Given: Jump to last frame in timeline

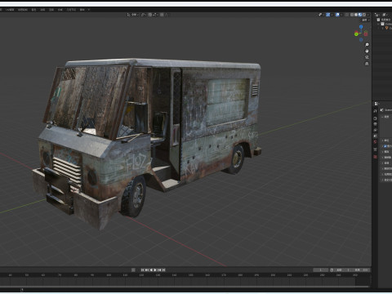Looking at the screenshot, I should point(163,269).
